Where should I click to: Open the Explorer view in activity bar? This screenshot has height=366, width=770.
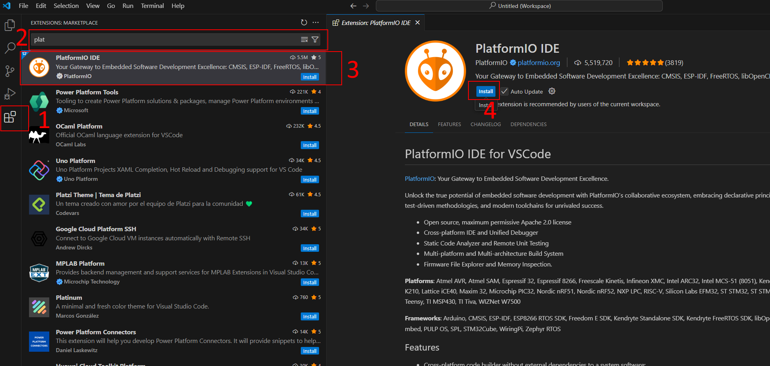(10, 25)
